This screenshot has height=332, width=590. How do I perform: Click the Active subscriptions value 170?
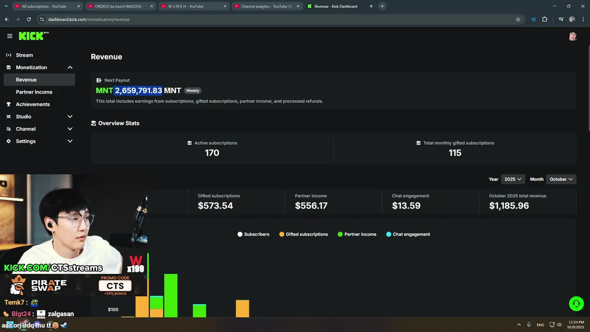tap(212, 153)
